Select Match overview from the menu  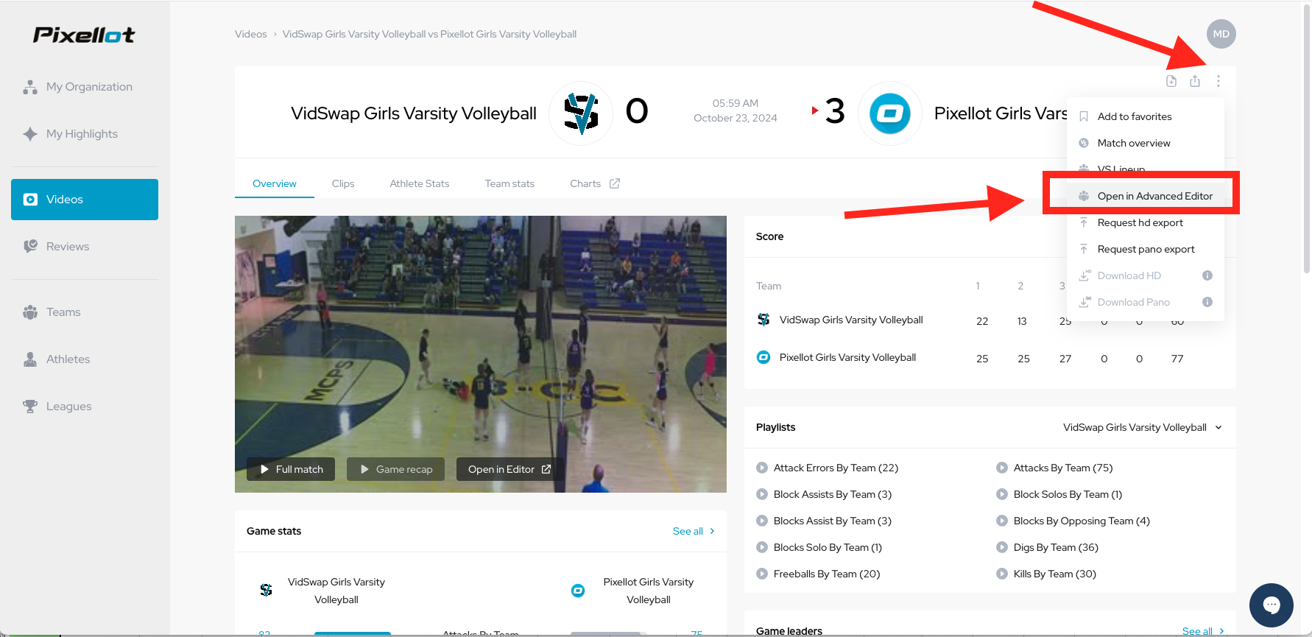pyautogui.click(x=1145, y=143)
